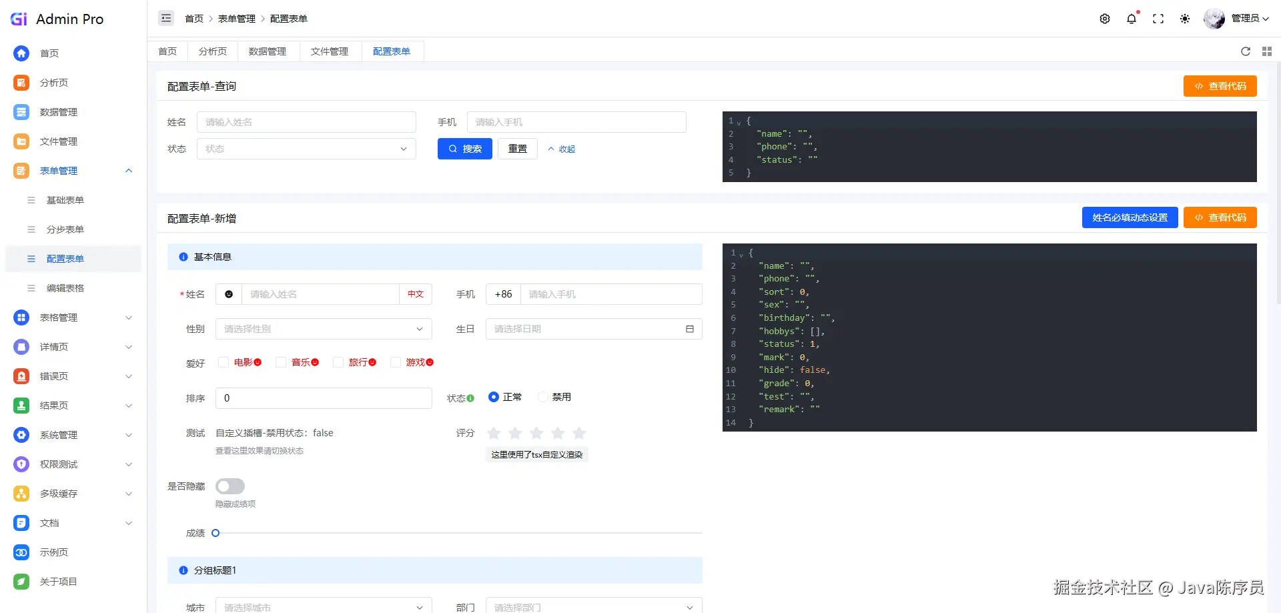1281x613 pixels.
Task: Click the 多级缓存 sidebar icon
Action: pyautogui.click(x=21, y=494)
